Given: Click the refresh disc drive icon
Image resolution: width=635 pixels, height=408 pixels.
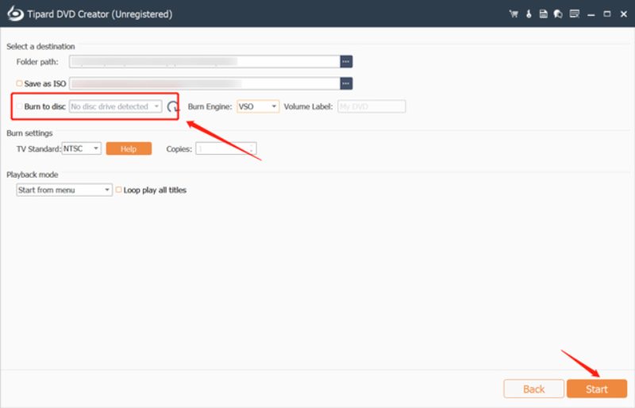Looking at the screenshot, I should (x=173, y=106).
